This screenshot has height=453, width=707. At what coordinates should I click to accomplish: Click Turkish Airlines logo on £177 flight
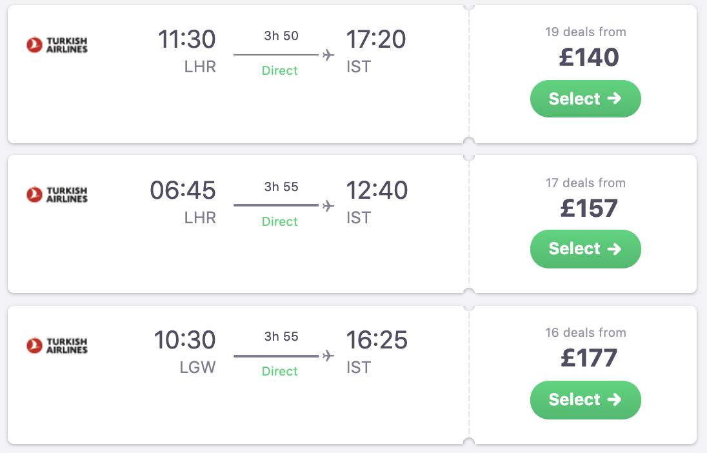point(57,345)
